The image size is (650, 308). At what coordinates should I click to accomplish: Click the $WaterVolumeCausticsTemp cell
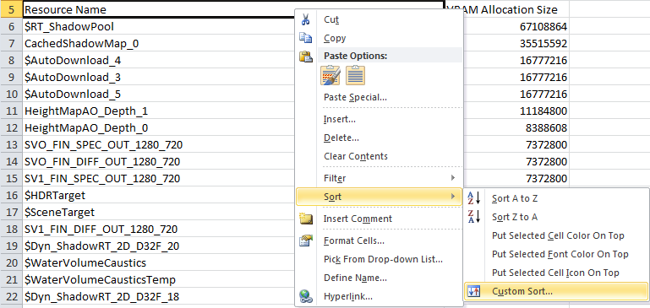tap(158, 280)
